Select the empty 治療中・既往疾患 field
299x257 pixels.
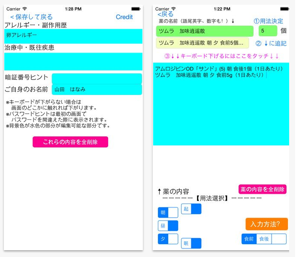click(73, 62)
